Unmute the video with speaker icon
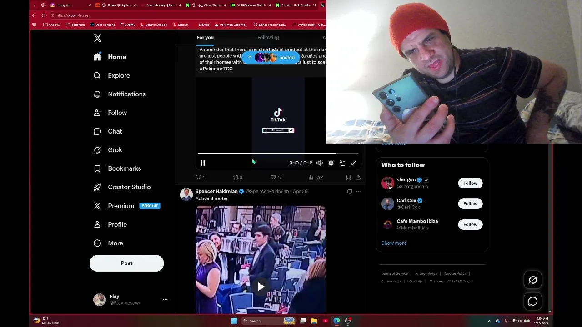 [320, 163]
